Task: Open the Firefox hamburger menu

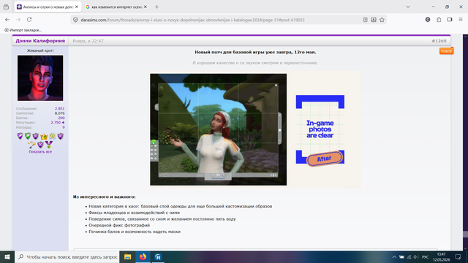Action: (461, 20)
